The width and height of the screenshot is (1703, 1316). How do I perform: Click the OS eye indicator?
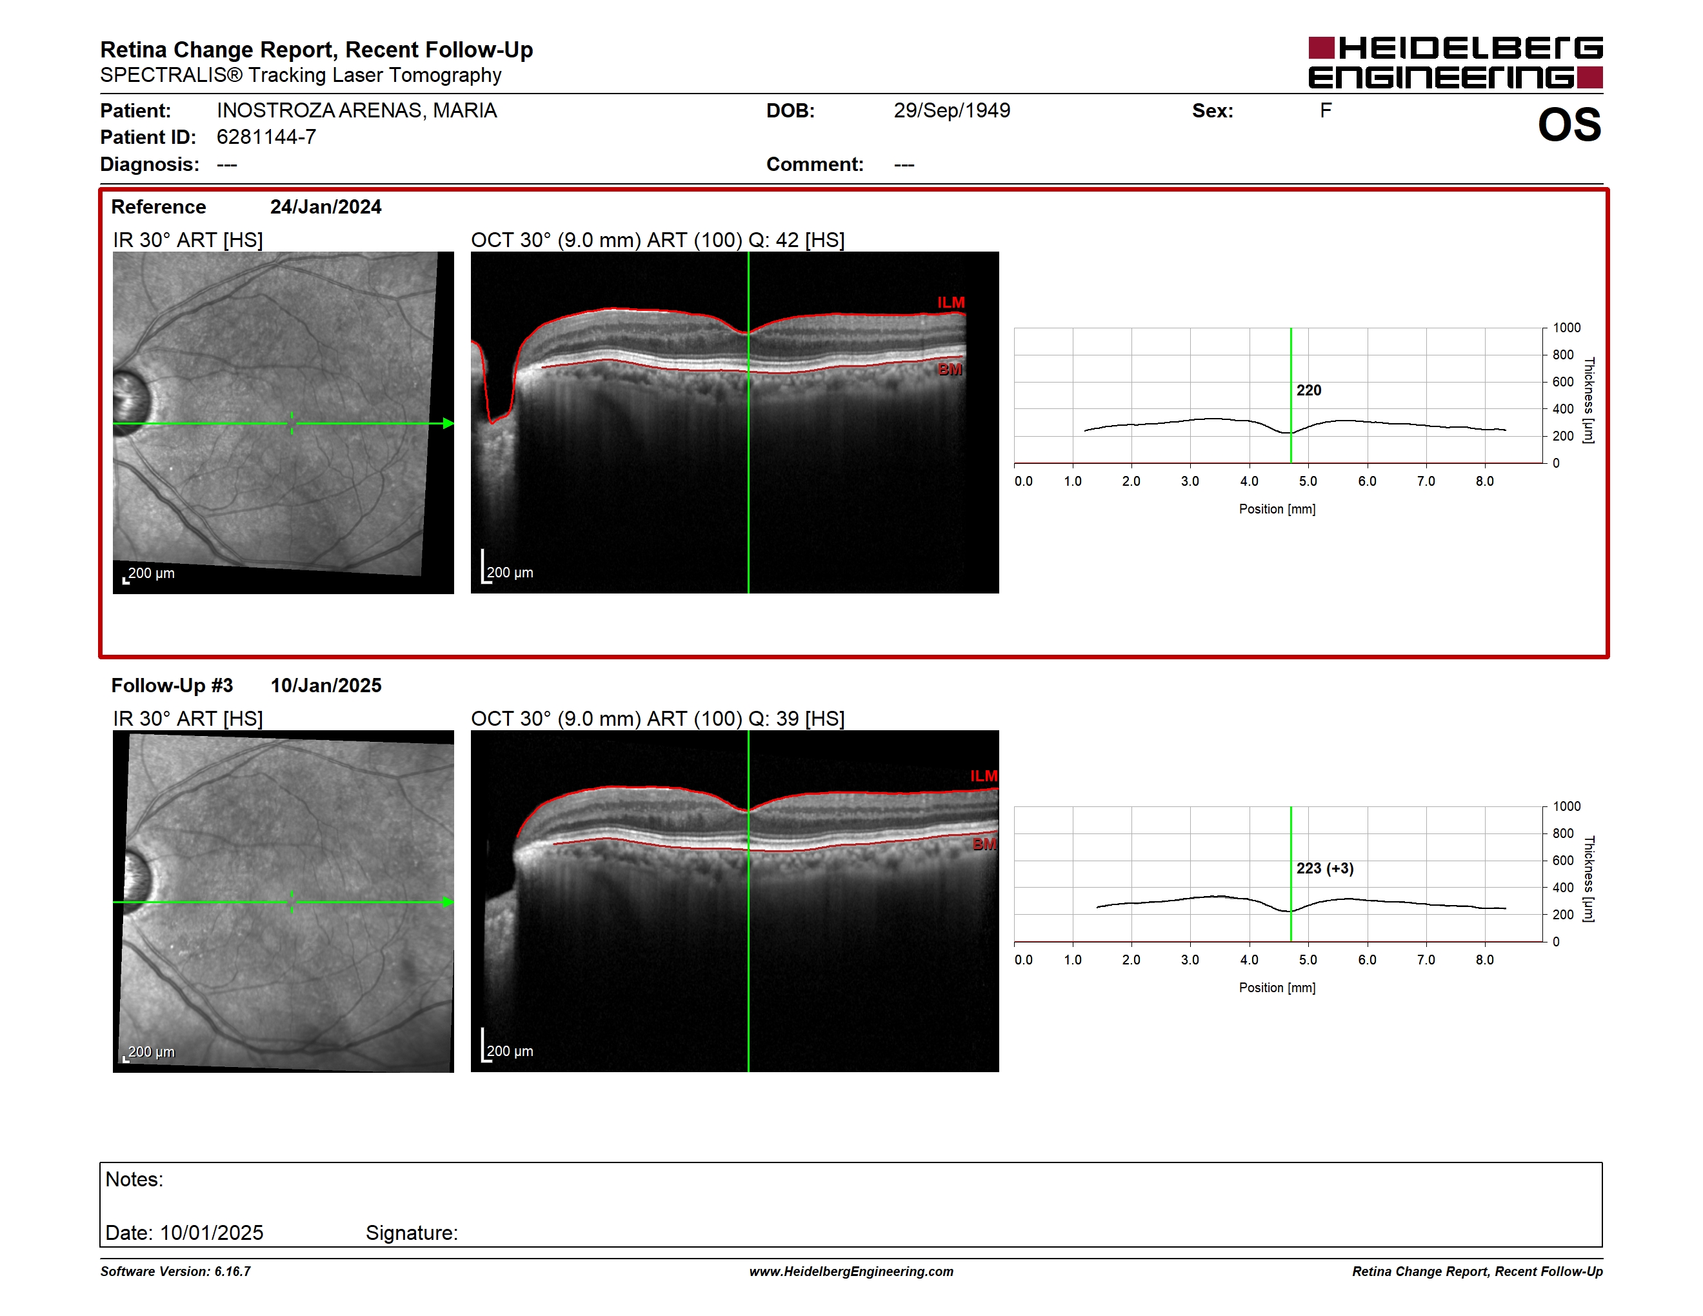1569,125
